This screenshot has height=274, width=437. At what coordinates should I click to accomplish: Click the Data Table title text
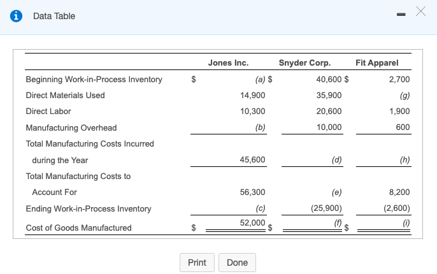click(x=54, y=16)
